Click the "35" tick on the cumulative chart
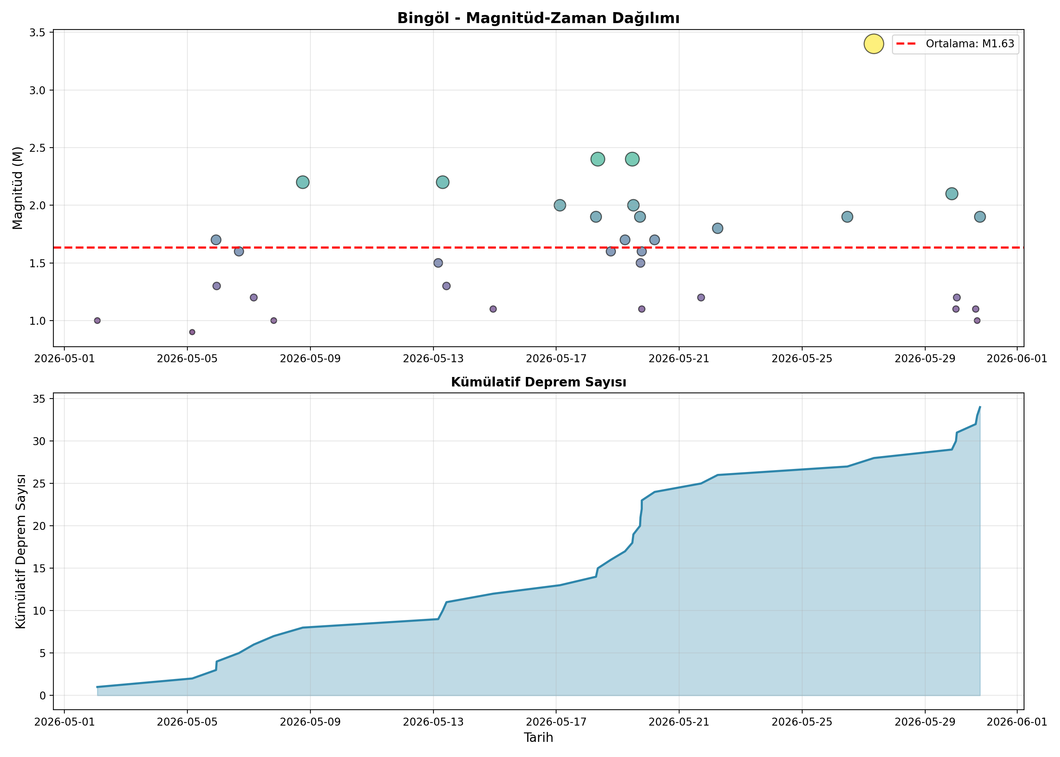 click(40, 399)
